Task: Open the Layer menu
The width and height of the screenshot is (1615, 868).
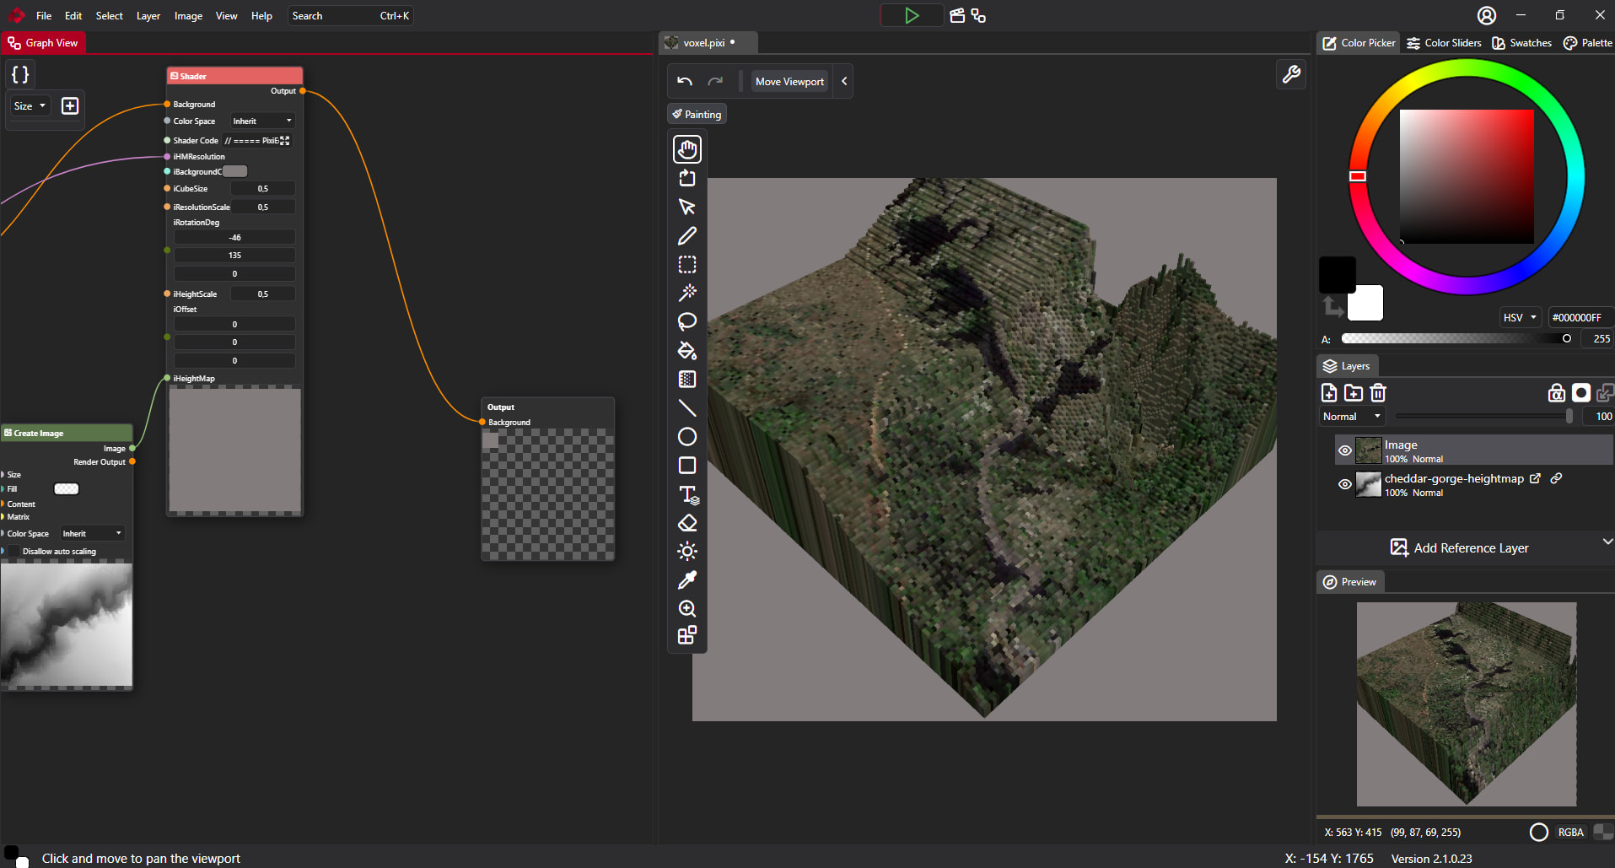Action: pyautogui.click(x=148, y=16)
